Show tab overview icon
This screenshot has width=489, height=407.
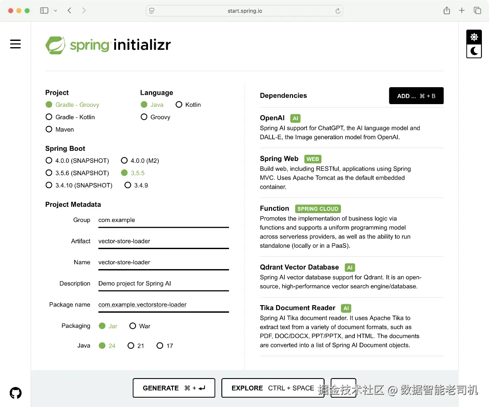pyautogui.click(x=477, y=11)
